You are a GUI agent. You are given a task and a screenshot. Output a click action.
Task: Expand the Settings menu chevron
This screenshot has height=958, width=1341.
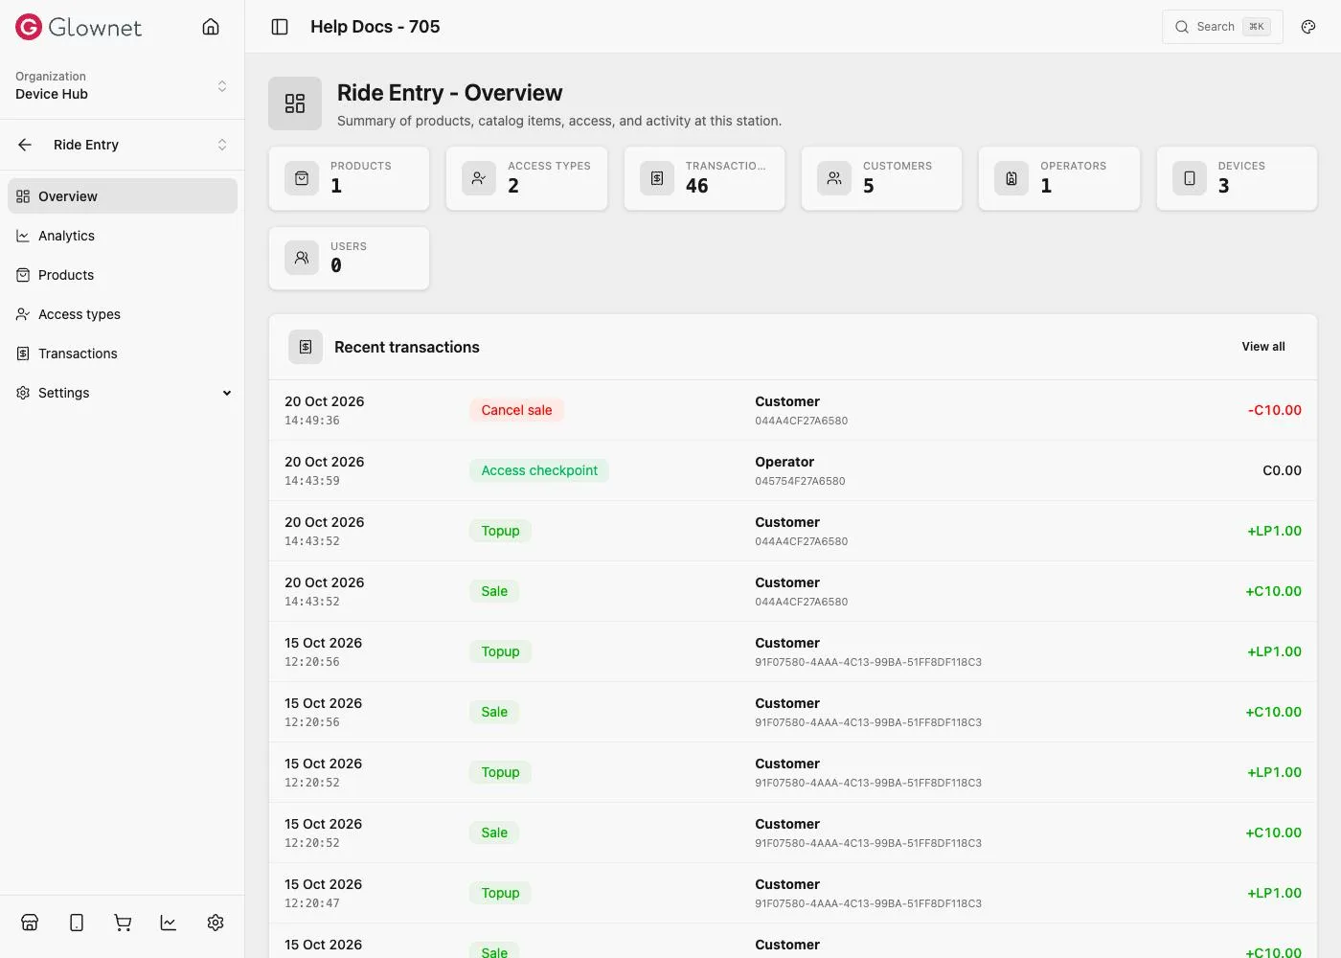click(227, 393)
